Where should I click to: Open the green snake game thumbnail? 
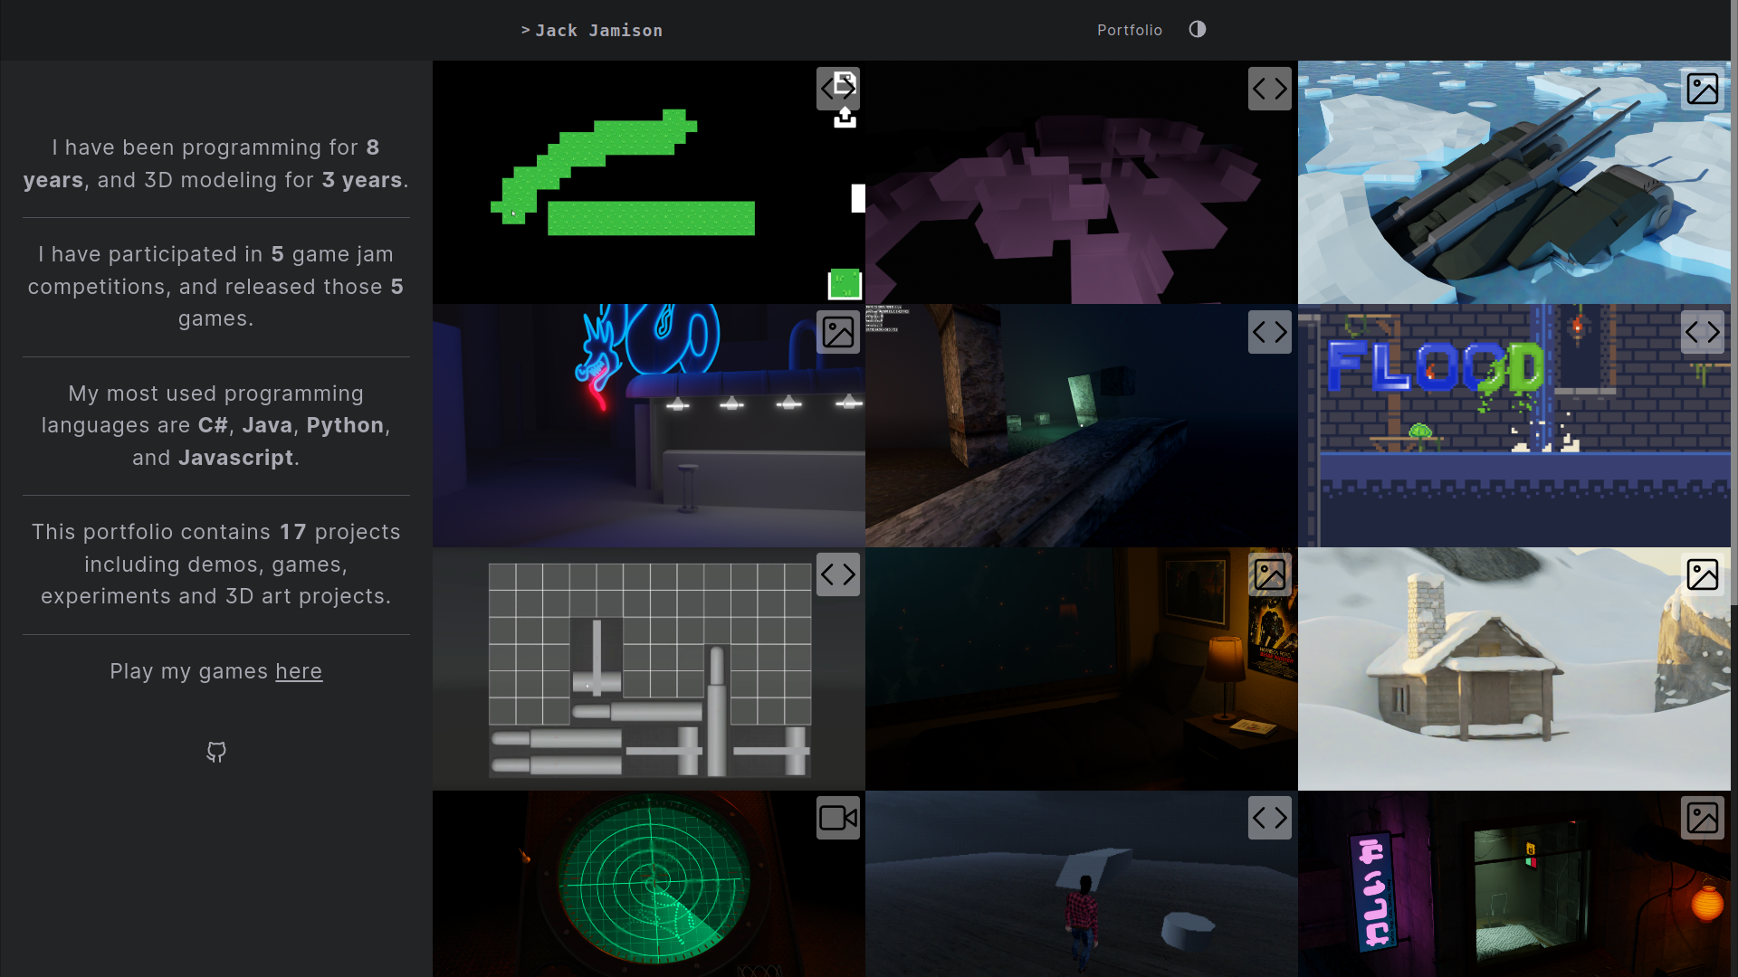[x=648, y=182]
